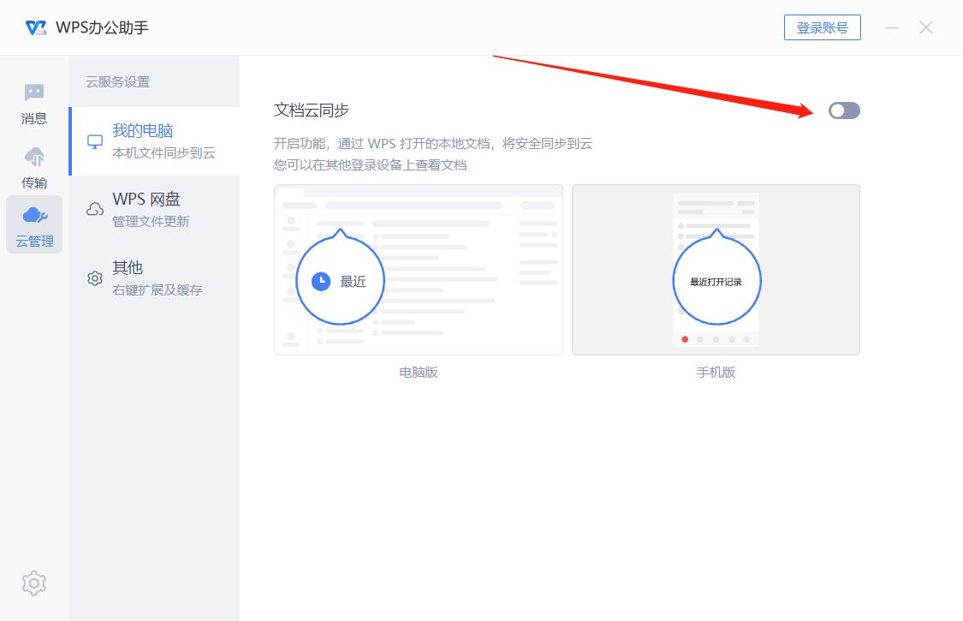The width and height of the screenshot is (963, 621).
Task: Select the 其他 tab
Action: point(155,278)
